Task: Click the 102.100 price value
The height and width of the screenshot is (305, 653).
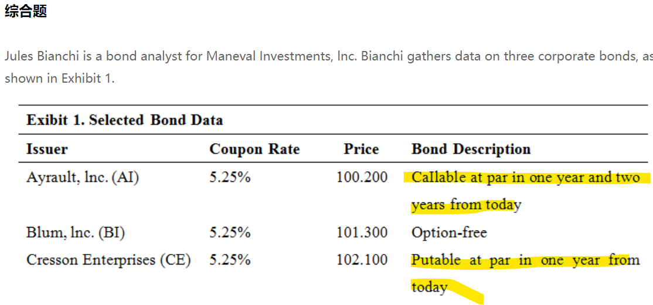Action: click(362, 260)
